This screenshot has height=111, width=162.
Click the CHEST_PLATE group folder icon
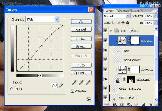click(x=116, y=31)
